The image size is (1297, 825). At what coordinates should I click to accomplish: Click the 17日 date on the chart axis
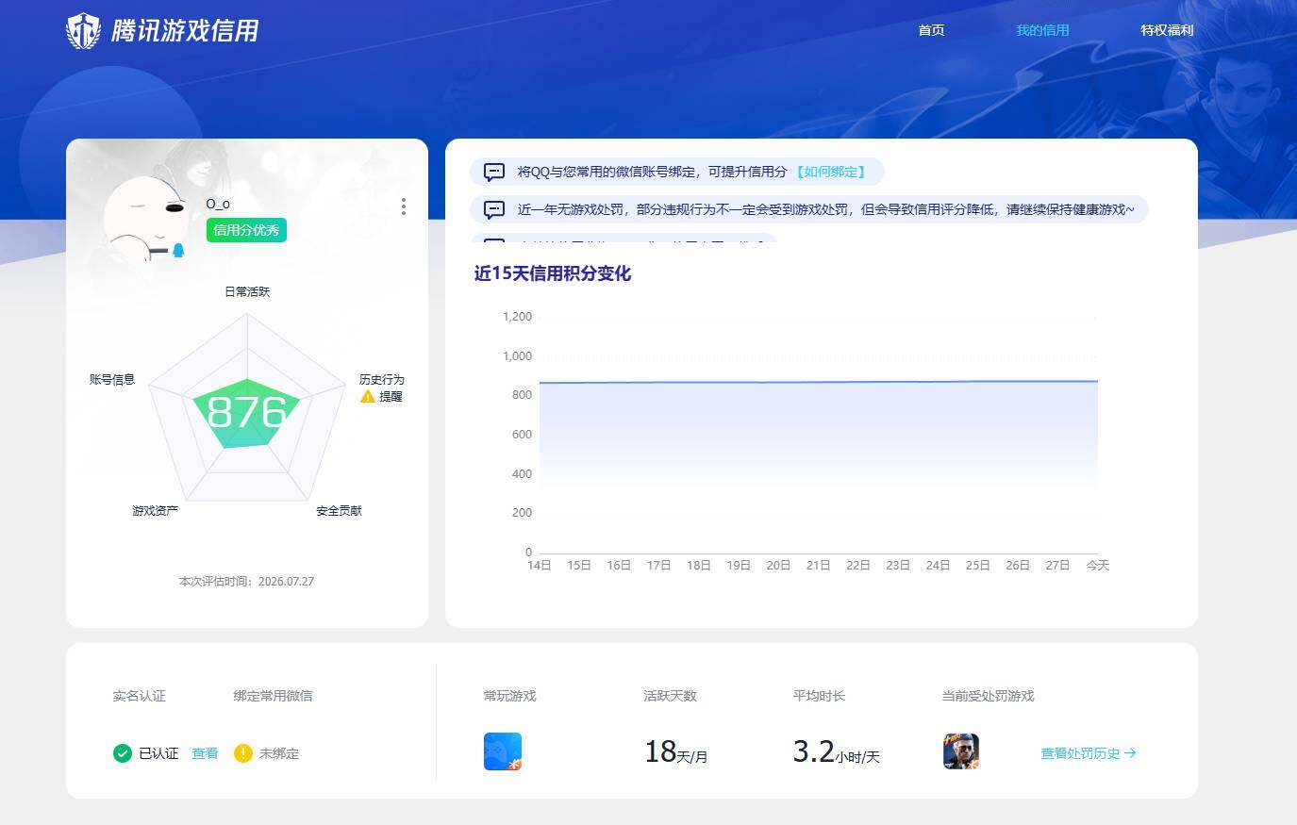tap(658, 566)
